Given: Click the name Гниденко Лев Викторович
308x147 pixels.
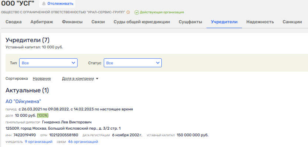Looking at the screenshot, I should pyautogui.click(x=67, y=122).
